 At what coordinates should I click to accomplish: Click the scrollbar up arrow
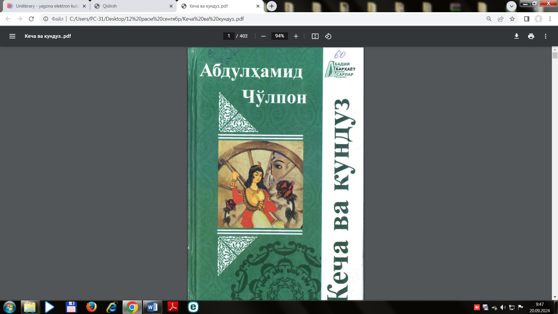555,49
